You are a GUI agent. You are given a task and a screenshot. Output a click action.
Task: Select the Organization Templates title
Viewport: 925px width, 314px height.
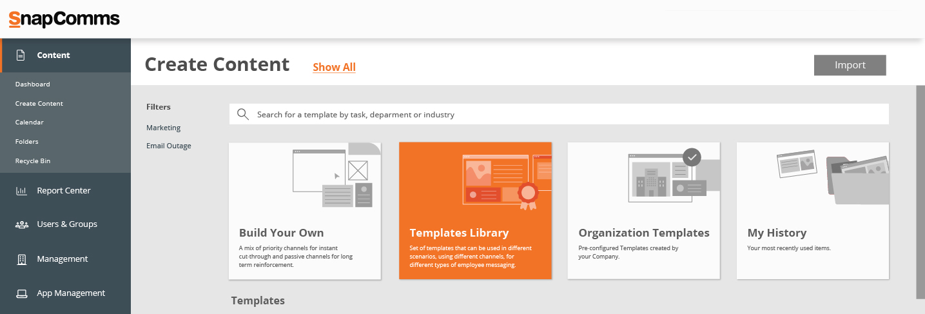(644, 233)
